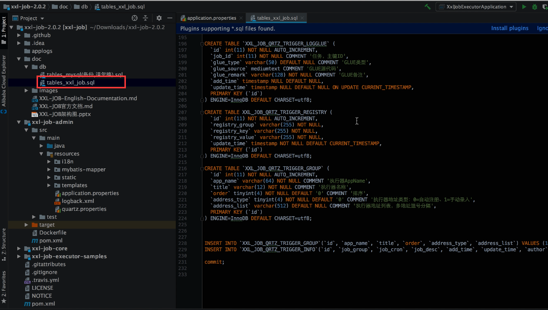
Task: Select the XXL-JOB架构图.pptx file
Action: pyautogui.click(x=65, y=115)
